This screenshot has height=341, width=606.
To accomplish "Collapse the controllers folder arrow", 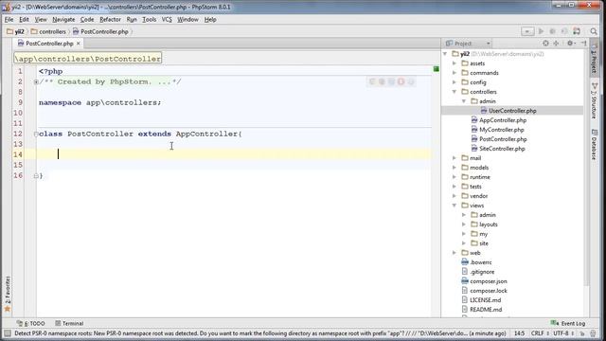I will [x=454, y=92].
